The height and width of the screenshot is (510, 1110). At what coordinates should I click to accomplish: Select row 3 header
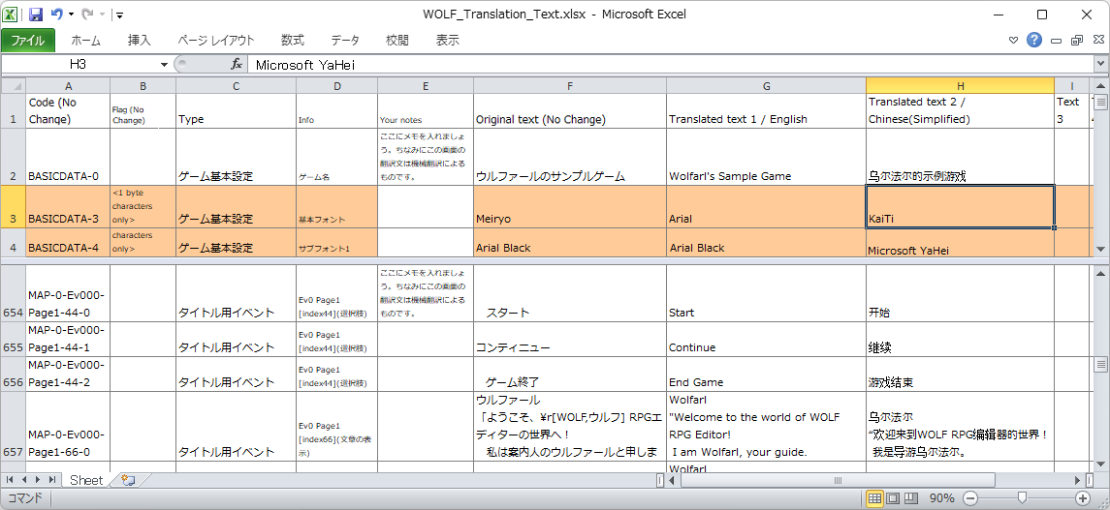coord(14,206)
